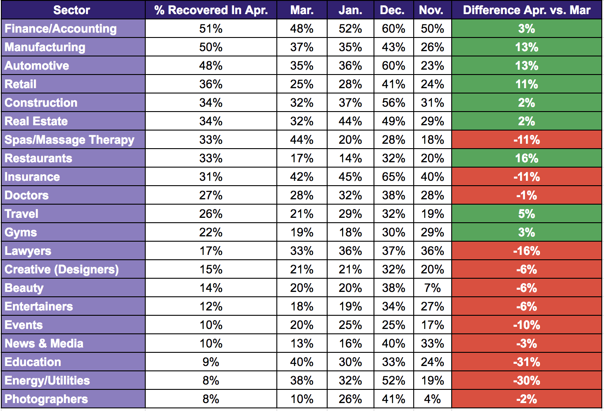Click the Restaurants green 16% difference cell

(526, 158)
